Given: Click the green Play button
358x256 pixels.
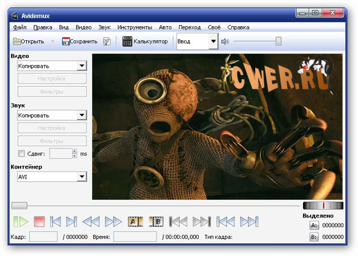Looking at the screenshot, I should [20, 222].
